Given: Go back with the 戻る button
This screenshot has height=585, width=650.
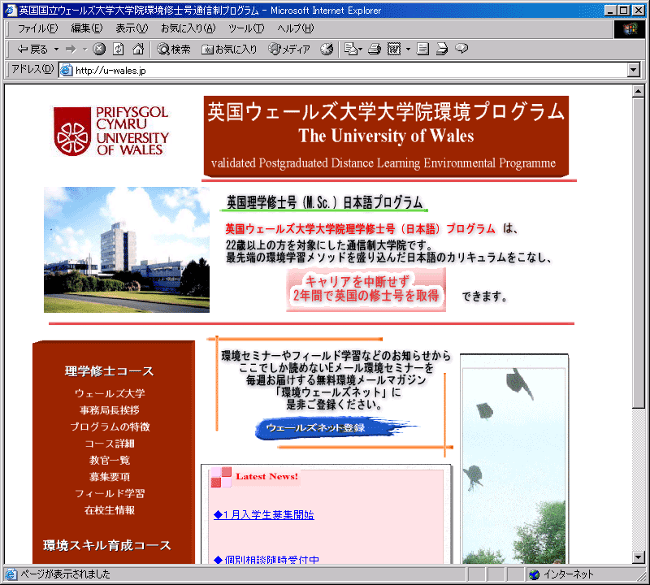Looking at the screenshot, I should point(32,50).
